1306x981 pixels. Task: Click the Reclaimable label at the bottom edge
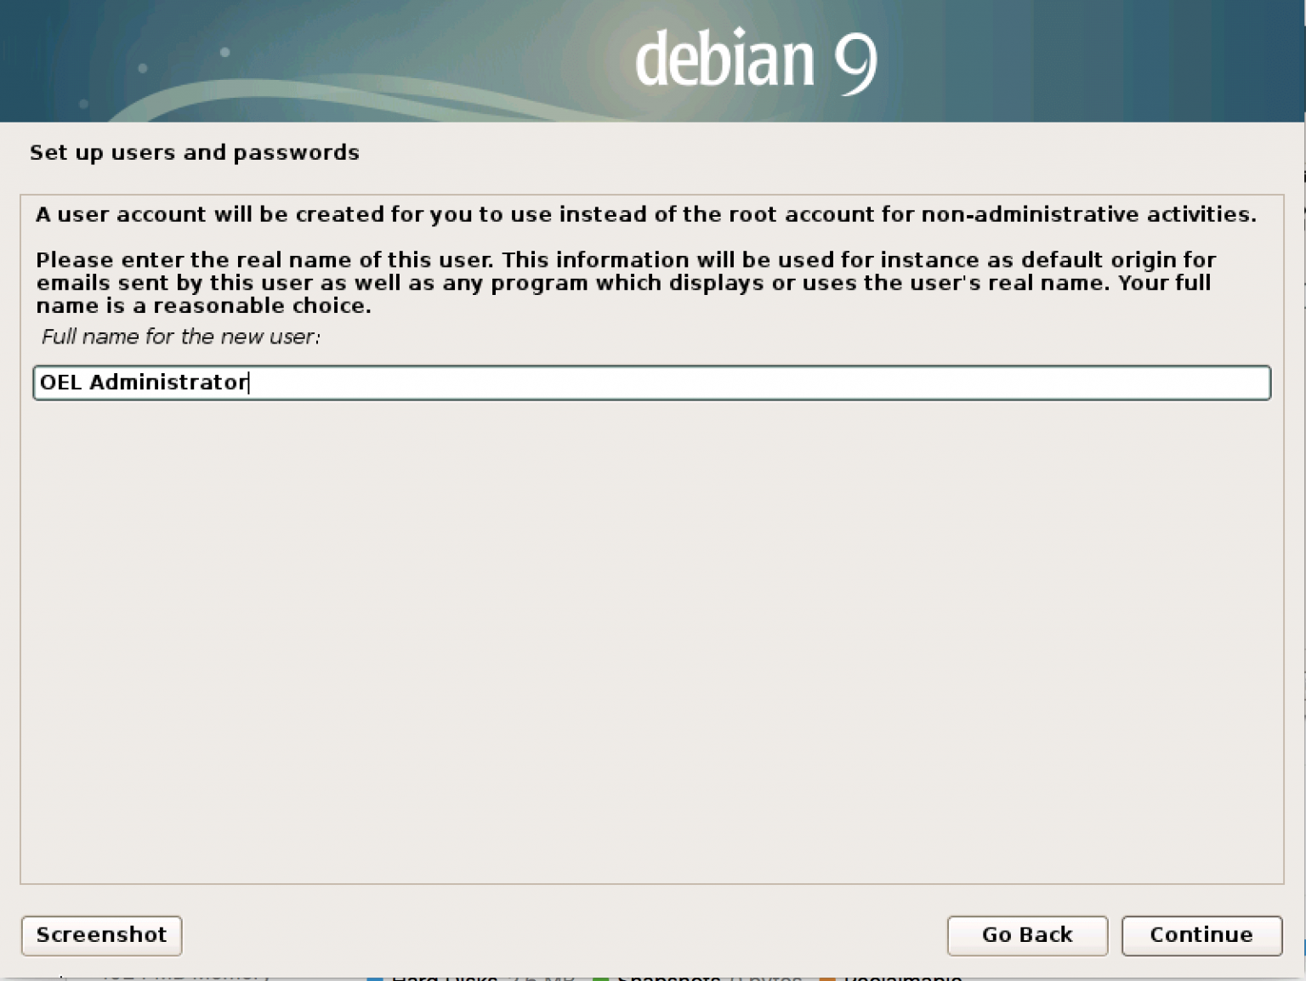[902, 977]
